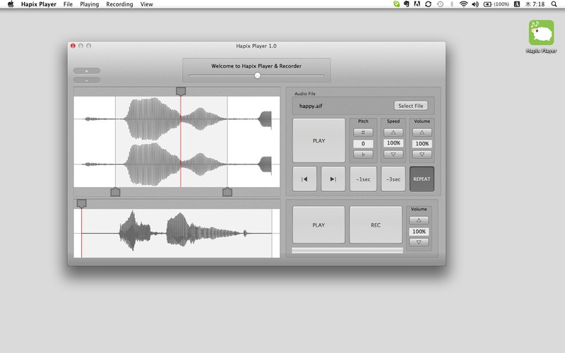
Task: Jump to the start with skip-back button
Action: tap(304, 179)
